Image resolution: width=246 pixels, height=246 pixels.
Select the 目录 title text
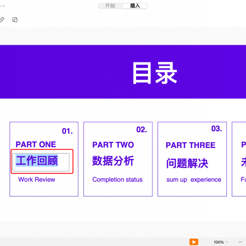(155, 74)
